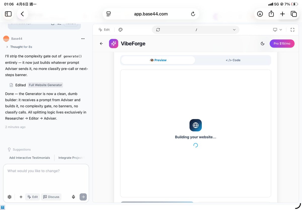Image resolution: width=302 pixels, height=210 pixels.
Task: Toggle Discuss mode in chat box
Action: click(x=51, y=197)
